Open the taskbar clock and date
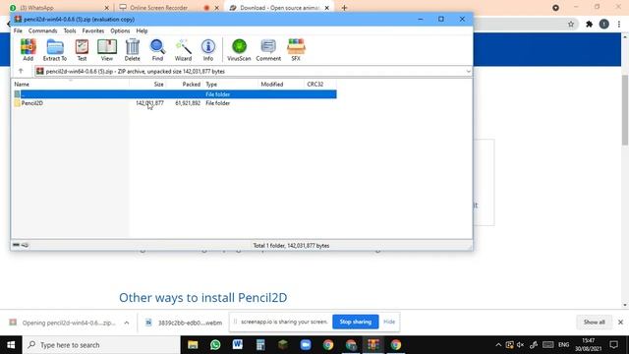Viewport: 629px width, 354px height. tap(589, 345)
